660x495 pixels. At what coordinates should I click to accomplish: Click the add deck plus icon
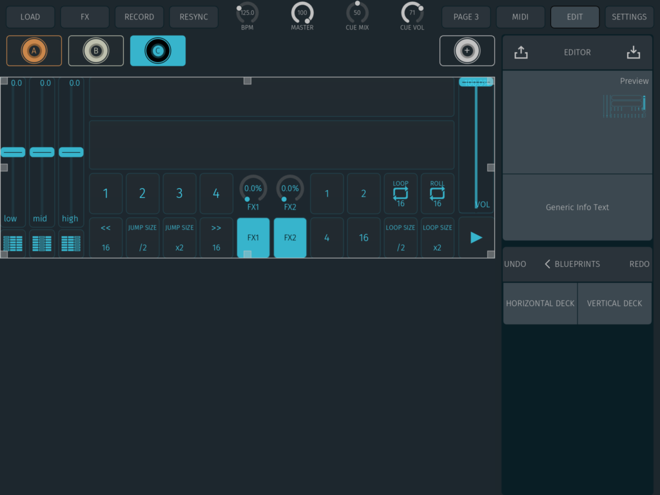[x=467, y=51]
